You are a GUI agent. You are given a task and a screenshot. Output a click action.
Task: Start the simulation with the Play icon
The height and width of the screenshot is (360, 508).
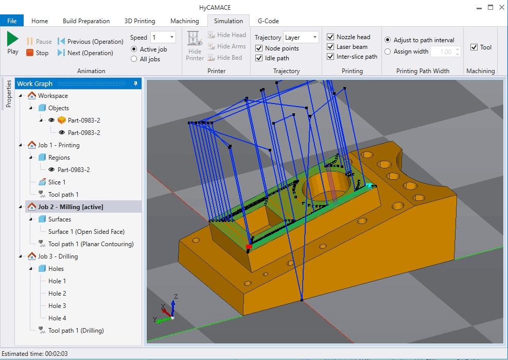[13, 39]
